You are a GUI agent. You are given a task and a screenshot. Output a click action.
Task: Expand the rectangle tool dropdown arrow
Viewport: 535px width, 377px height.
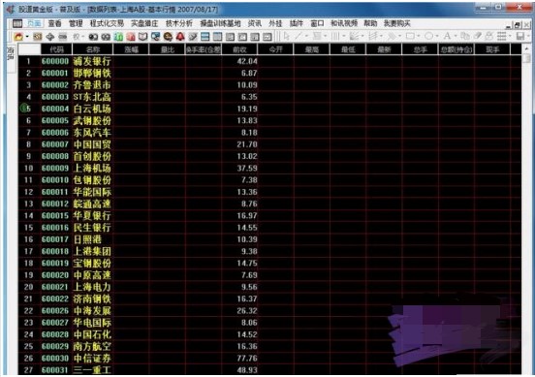click(x=419, y=36)
